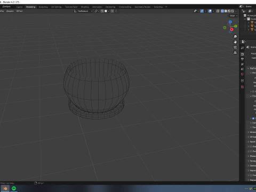Open the properties editor type dropdown
Viewport: 256px width, 192px height.
[x=244, y=42]
